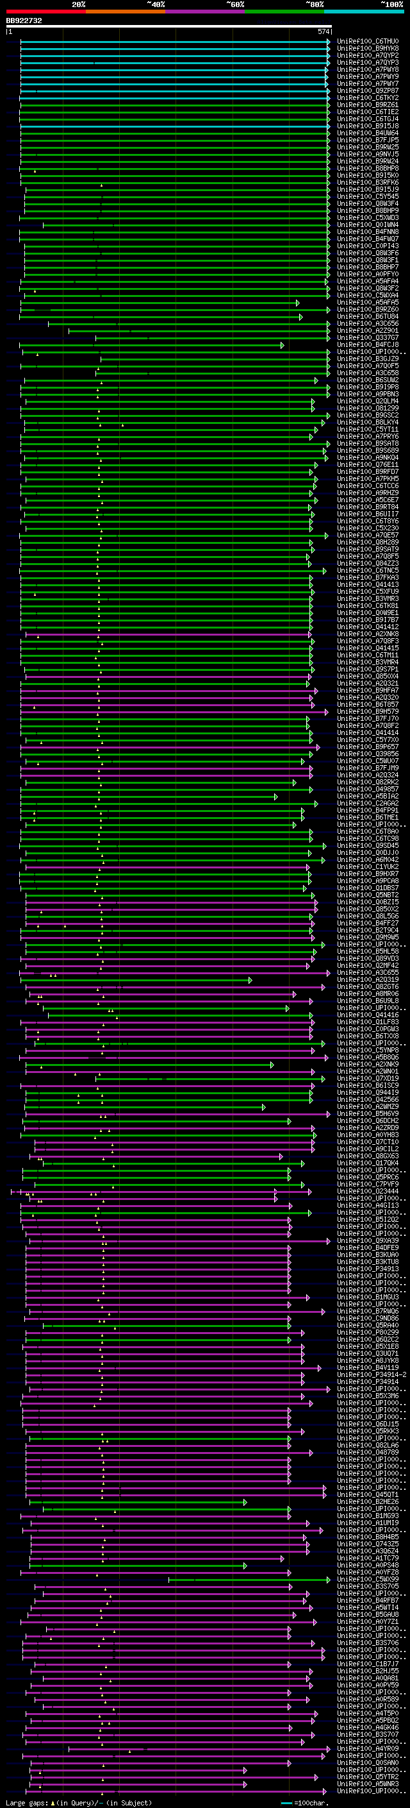The height and width of the screenshot is (1808, 410).
Task: Select label UniRef100_C5Y545
Action: (368, 198)
